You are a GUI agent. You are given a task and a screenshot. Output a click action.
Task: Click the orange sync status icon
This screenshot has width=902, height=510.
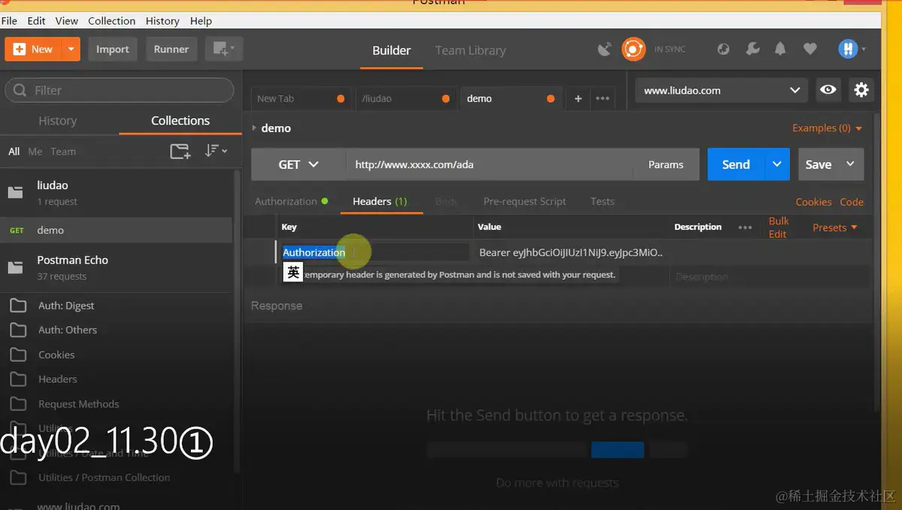[x=634, y=50]
